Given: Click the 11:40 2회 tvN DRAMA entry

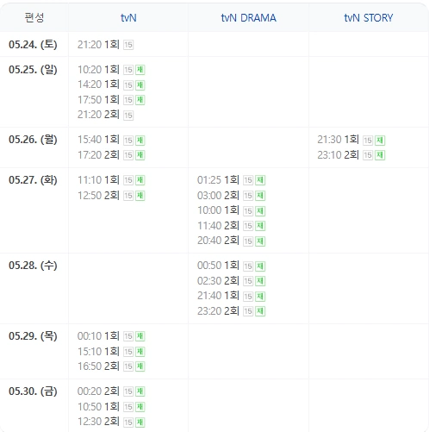Looking at the screenshot, I should coord(218,226).
